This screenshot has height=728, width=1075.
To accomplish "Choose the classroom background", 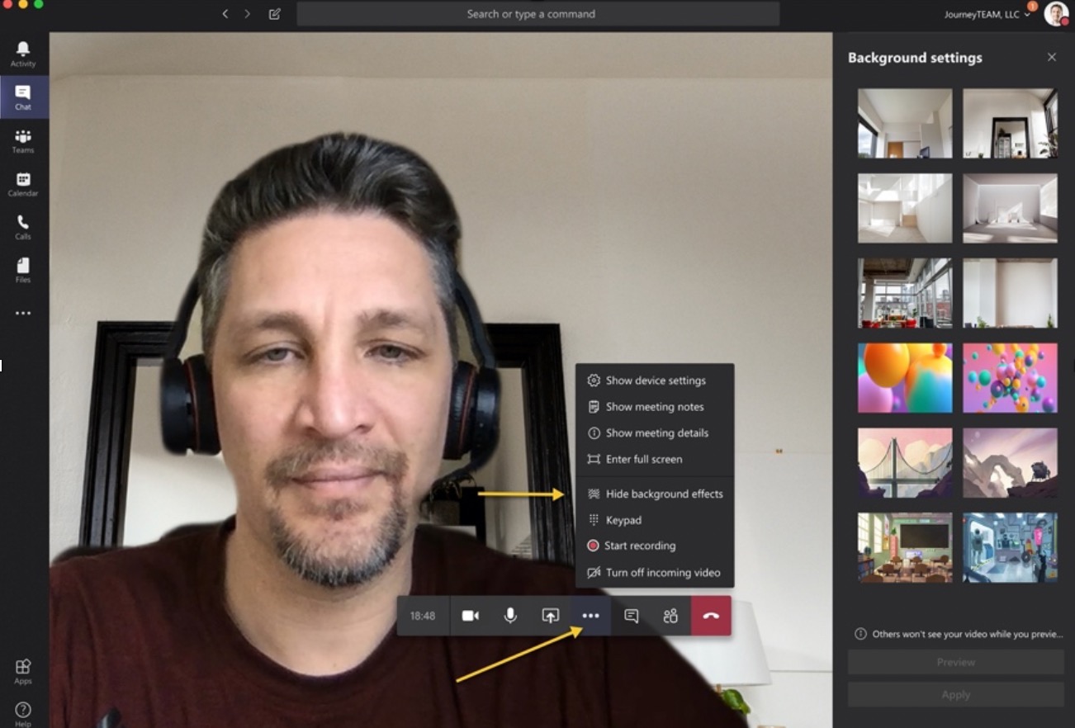I will coord(905,547).
